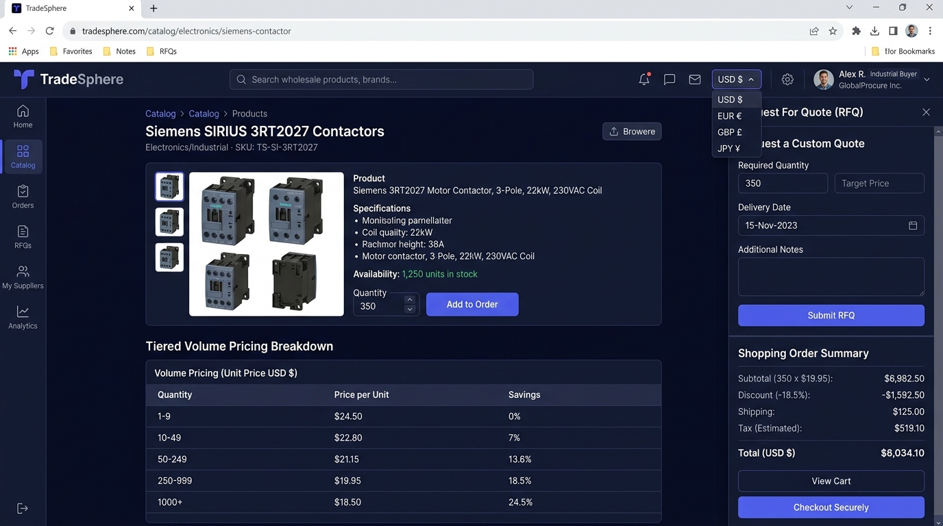Open the settings gear icon
Image resolution: width=943 pixels, height=526 pixels.
click(787, 79)
